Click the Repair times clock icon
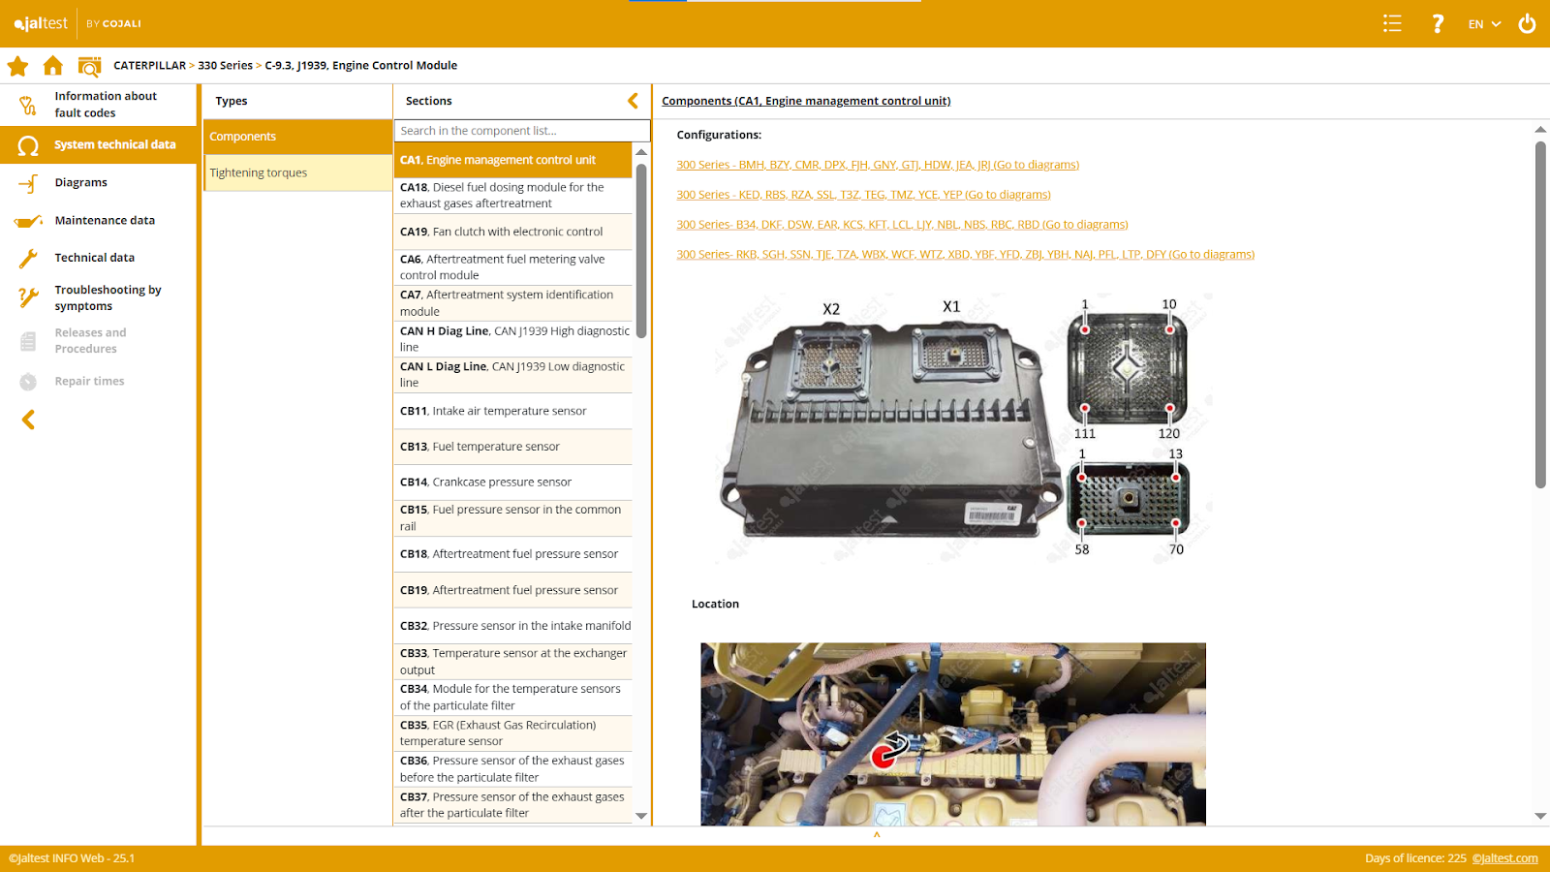Viewport: 1550px width, 872px height. tap(28, 382)
